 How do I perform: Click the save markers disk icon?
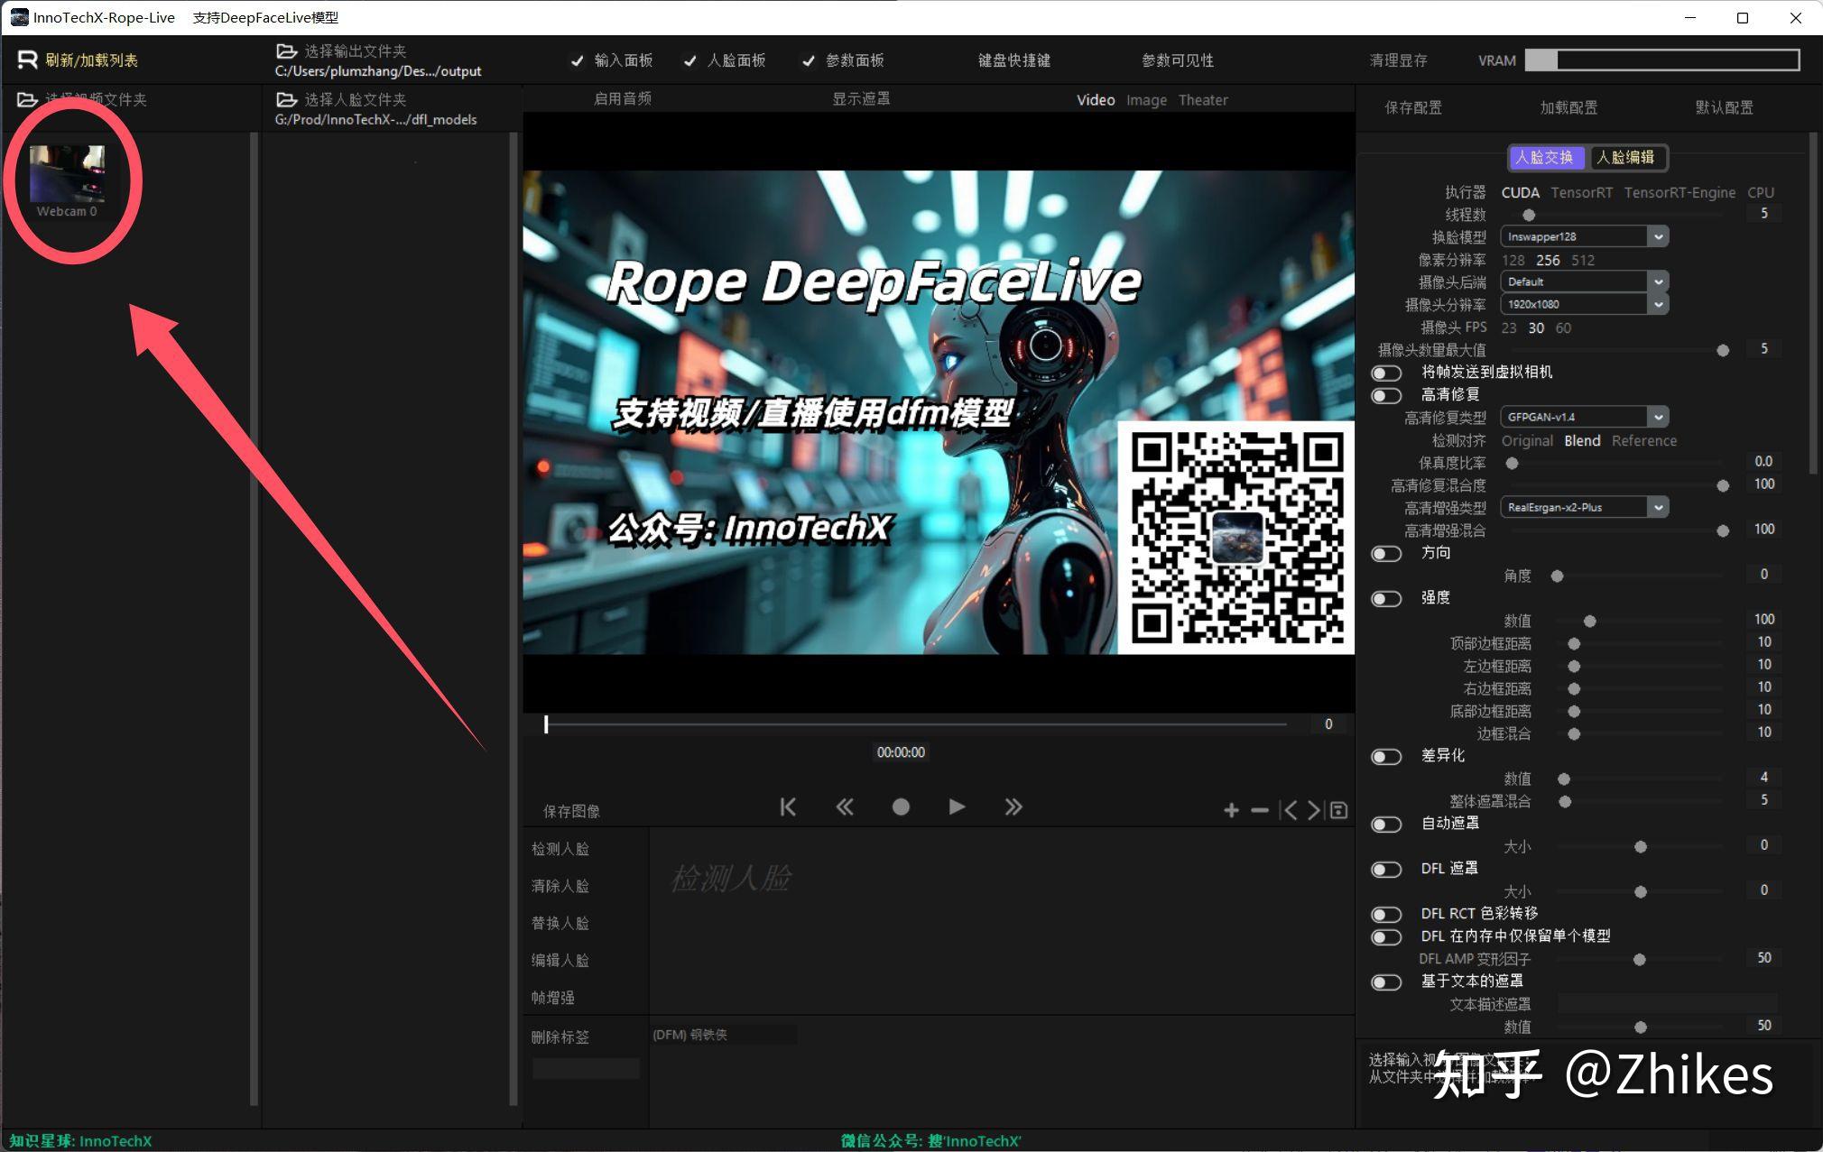[x=1339, y=810]
